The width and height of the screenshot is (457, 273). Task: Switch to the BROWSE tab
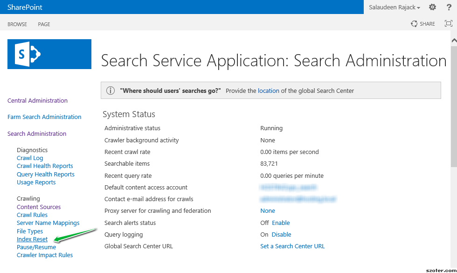pyautogui.click(x=17, y=24)
